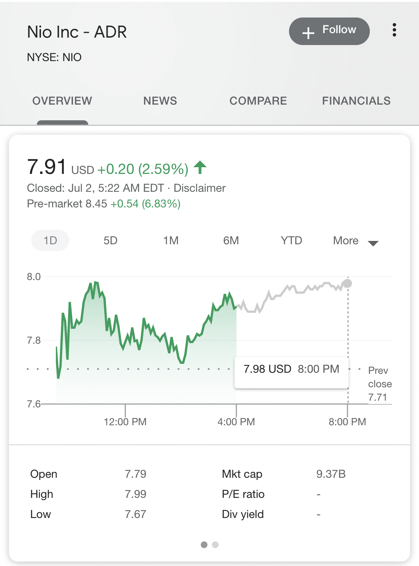Click the 7.98 USD price tooltip
Screen dimensions: 419x566
pyautogui.click(x=291, y=369)
